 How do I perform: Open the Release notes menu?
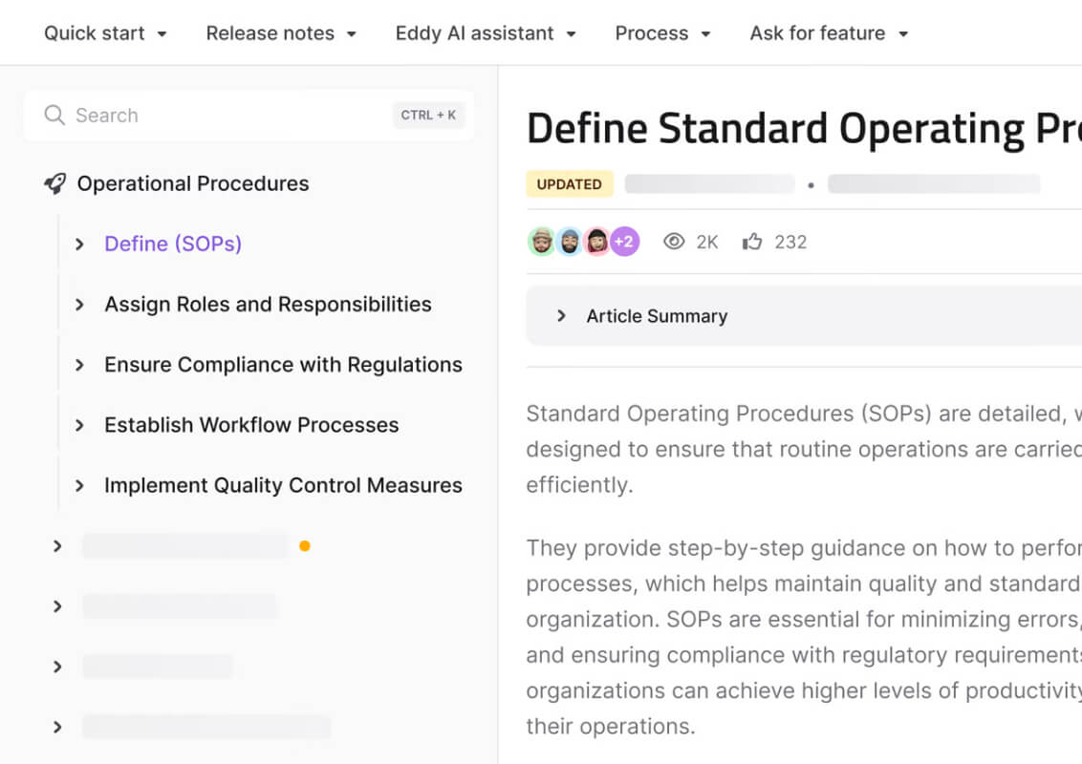pyautogui.click(x=281, y=33)
